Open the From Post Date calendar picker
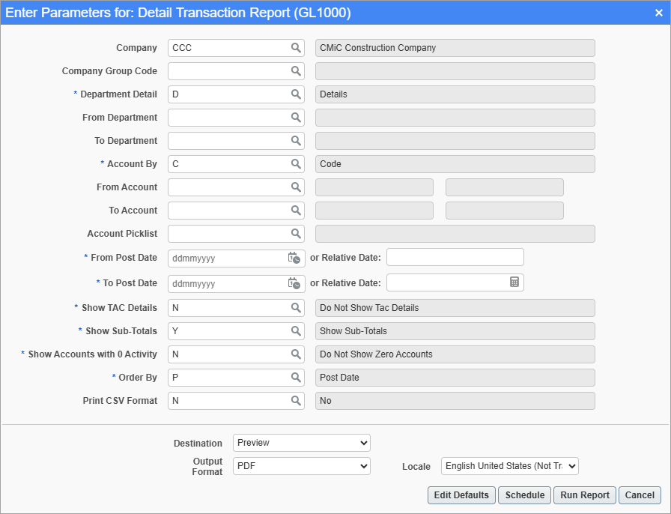The image size is (671, 514). (295, 257)
